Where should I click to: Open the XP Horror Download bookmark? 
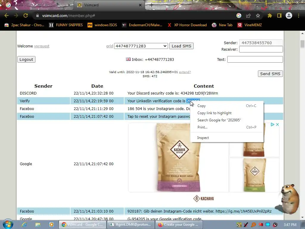[x=187, y=25]
